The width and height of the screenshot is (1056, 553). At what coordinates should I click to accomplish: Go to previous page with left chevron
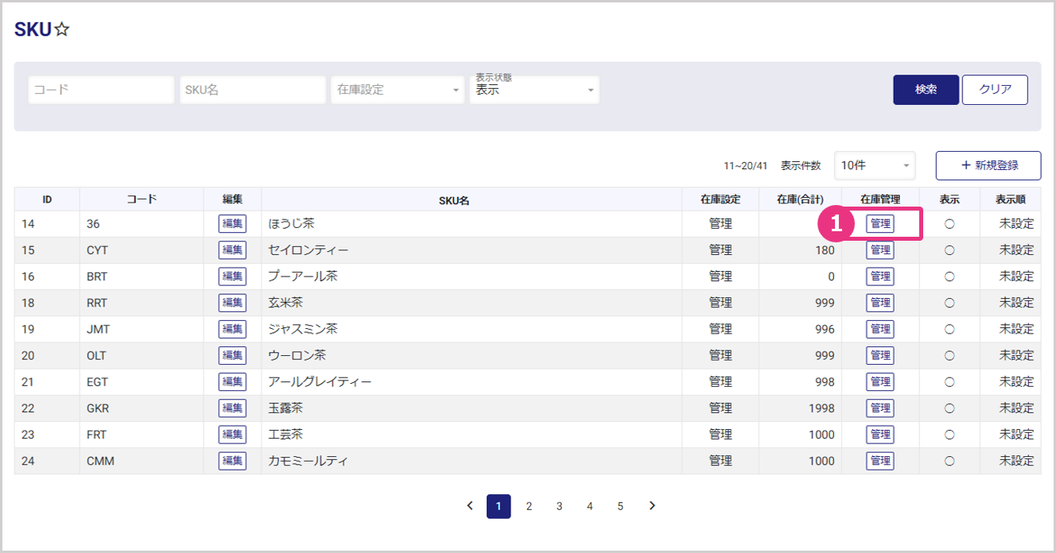coord(469,505)
